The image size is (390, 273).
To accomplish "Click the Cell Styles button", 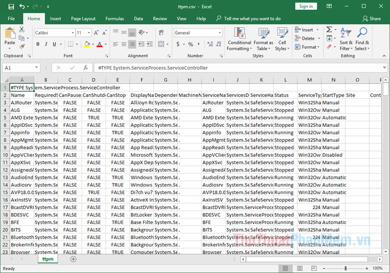I will click(x=282, y=39).
